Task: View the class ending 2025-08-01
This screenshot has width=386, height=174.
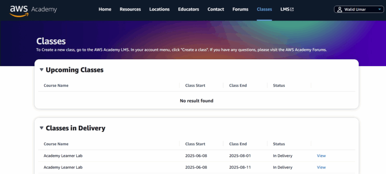Action: [x=321, y=156]
